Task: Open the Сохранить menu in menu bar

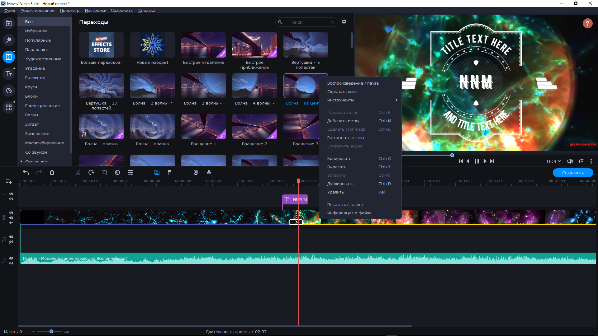Action: pyautogui.click(x=122, y=10)
